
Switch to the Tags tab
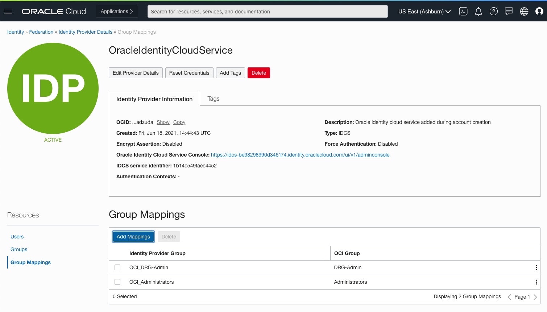pyautogui.click(x=213, y=99)
